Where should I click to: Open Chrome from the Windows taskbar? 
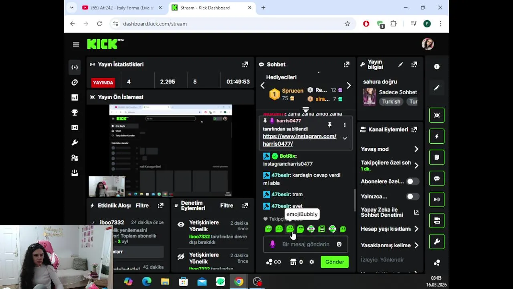(239, 282)
